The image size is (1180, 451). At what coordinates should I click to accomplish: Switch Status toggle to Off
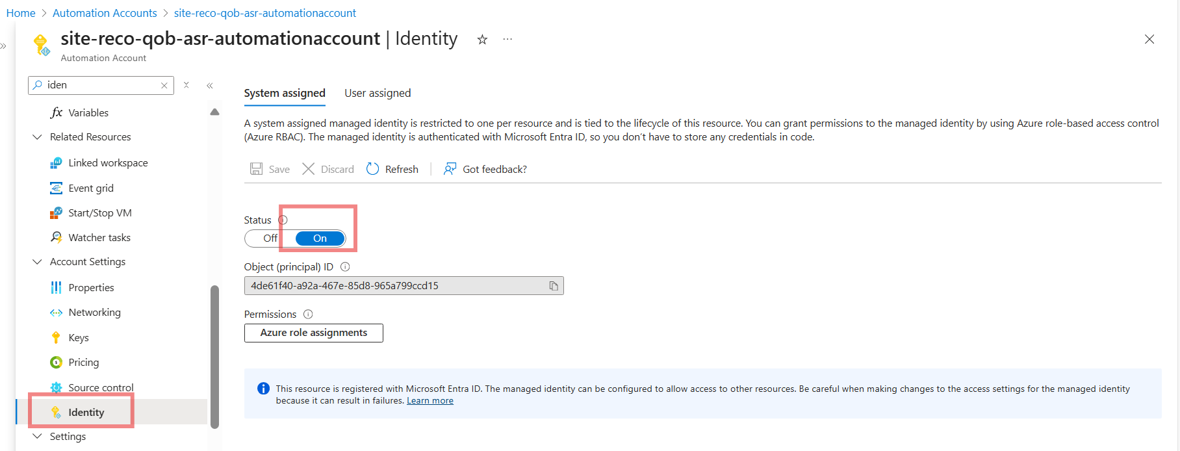point(270,238)
